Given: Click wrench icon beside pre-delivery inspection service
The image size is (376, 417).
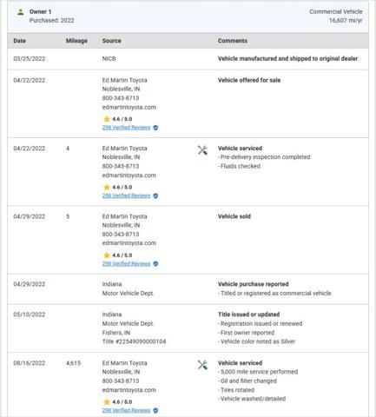Looking at the screenshot, I should [202, 150].
